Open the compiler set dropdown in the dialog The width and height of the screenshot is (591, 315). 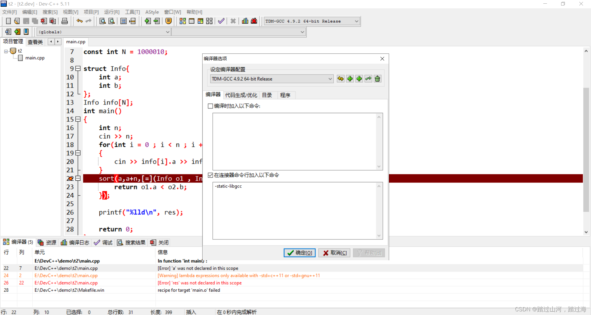[x=330, y=79]
